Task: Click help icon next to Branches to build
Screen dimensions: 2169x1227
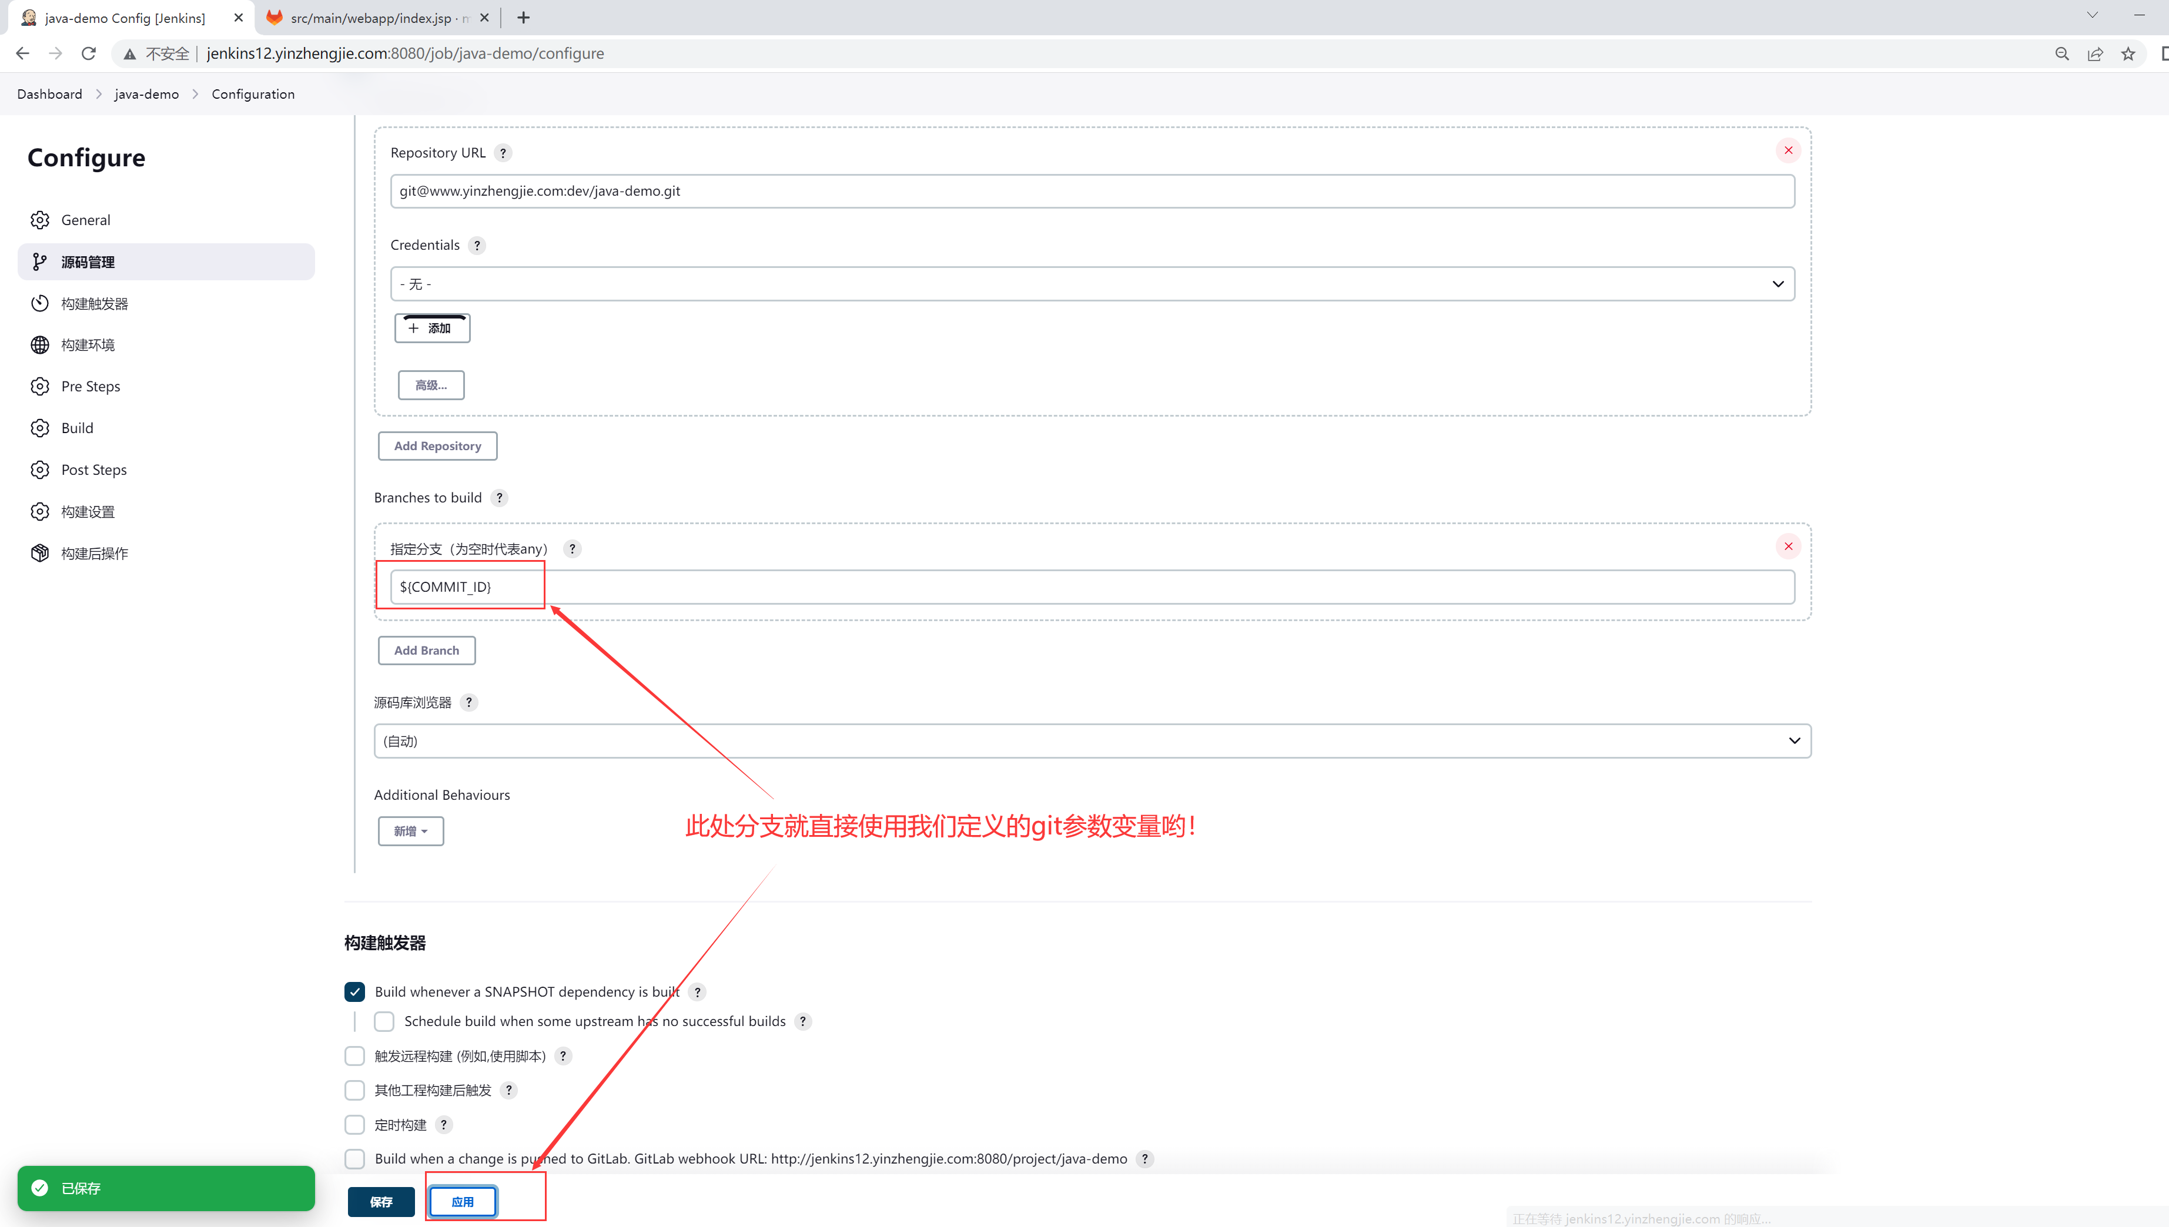Action: coord(499,498)
